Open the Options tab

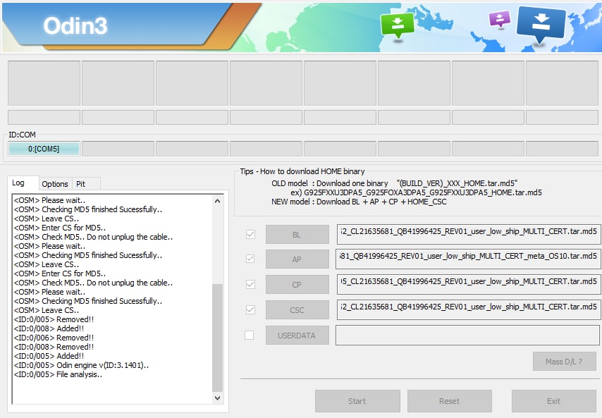coord(55,184)
